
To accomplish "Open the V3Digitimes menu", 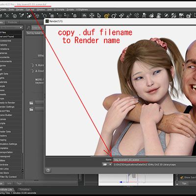I will (82, 10).
